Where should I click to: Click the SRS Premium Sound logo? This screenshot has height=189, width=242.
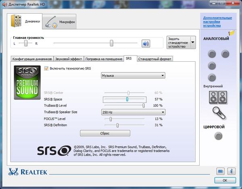[x=27, y=83]
